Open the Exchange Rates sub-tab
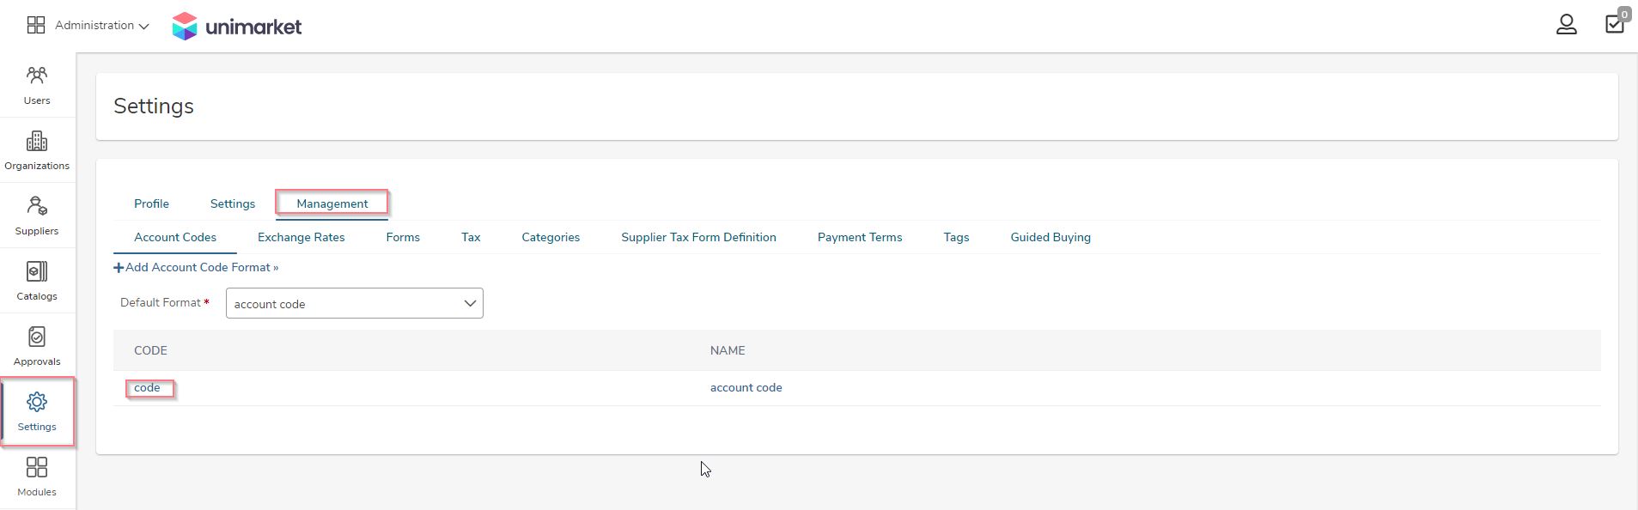 (301, 237)
